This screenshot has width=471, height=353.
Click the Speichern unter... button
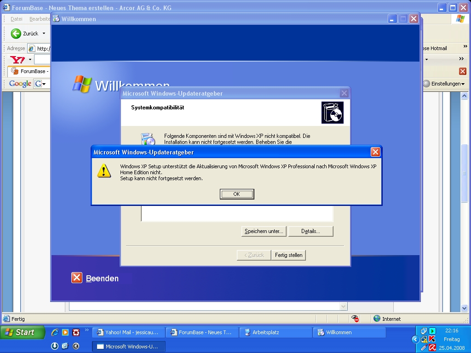[264, 231]
